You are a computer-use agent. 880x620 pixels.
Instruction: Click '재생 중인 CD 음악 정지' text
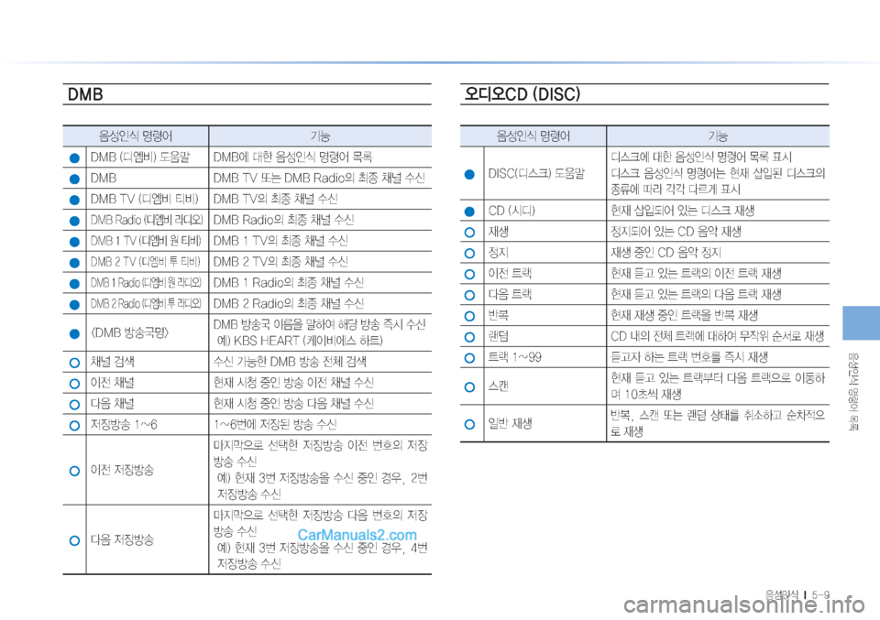point(665,253)
